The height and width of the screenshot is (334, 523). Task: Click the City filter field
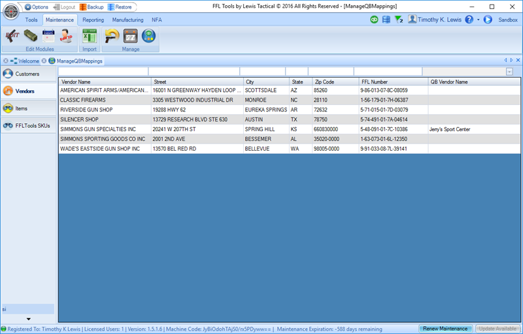[263, 71]
